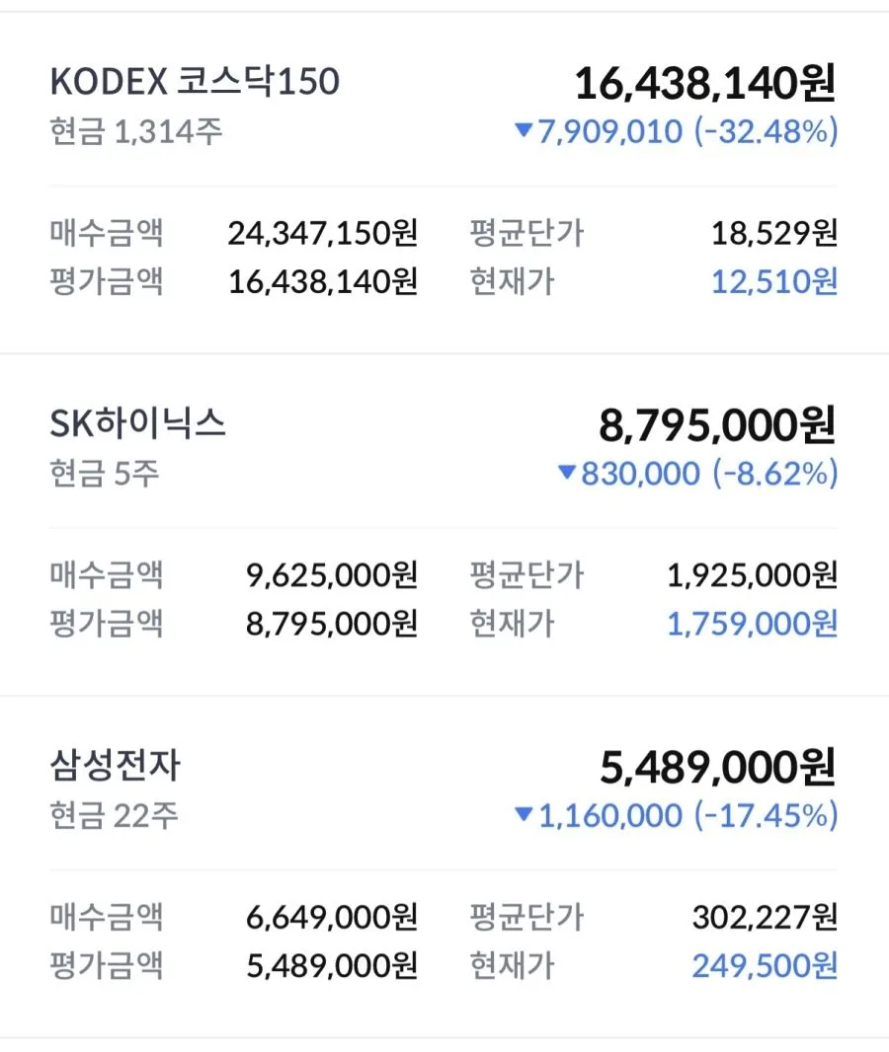
Task: Select KODEX purchase amount 24,347,150원
Action: point(323,234)
